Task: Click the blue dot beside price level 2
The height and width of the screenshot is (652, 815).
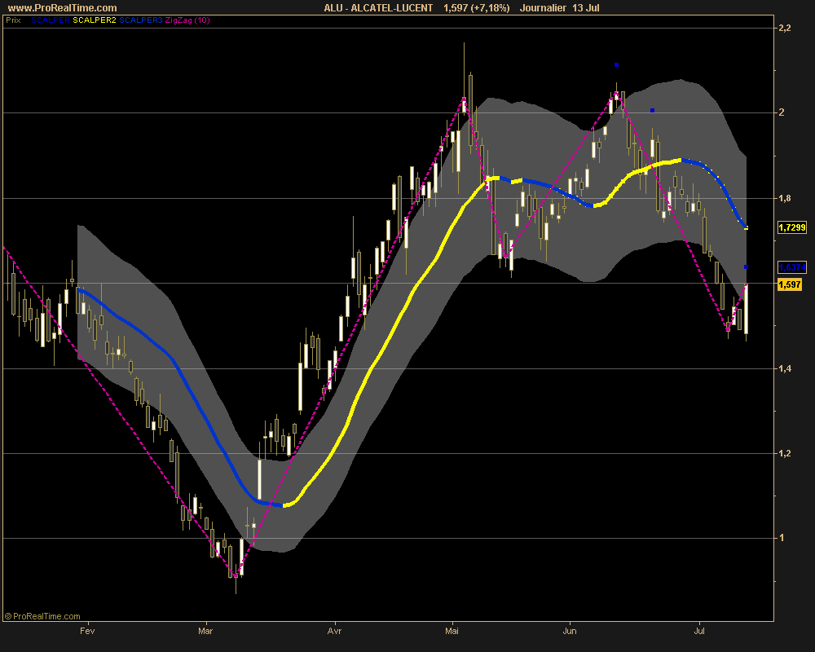Action: point(652,110)
